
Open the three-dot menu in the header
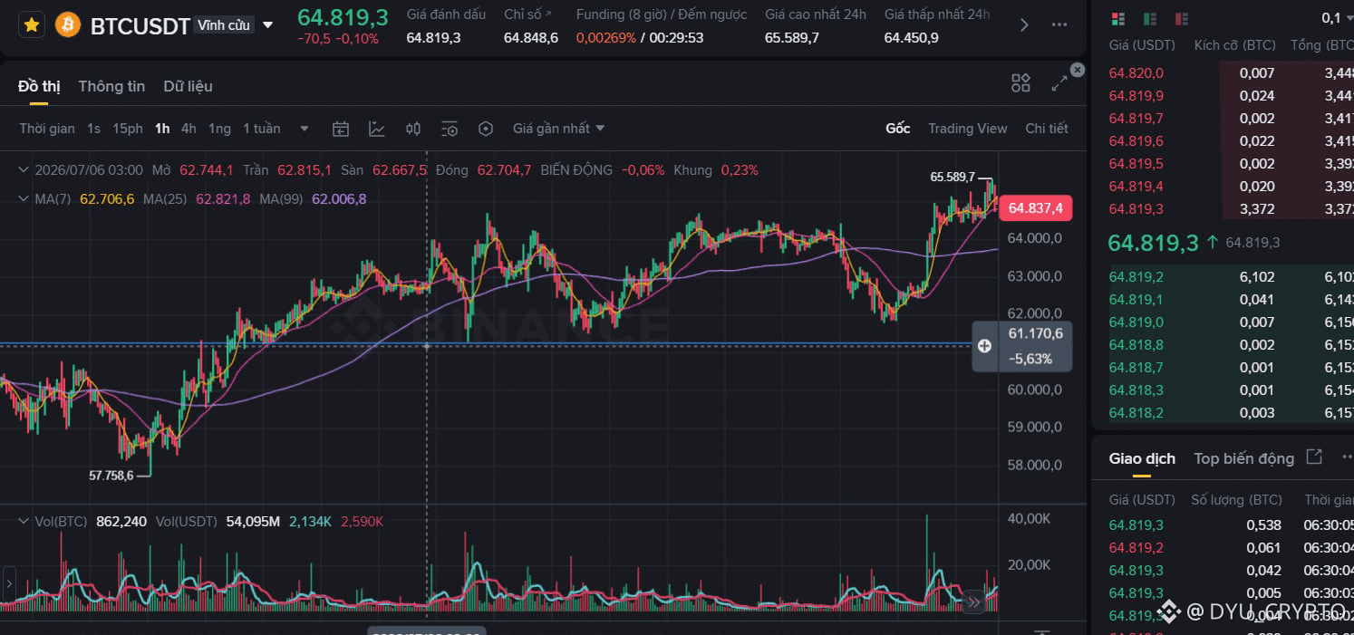(1059, 25)
